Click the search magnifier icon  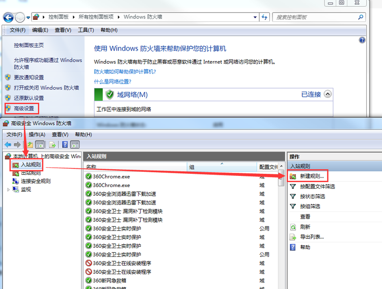(x=361, y=17)
